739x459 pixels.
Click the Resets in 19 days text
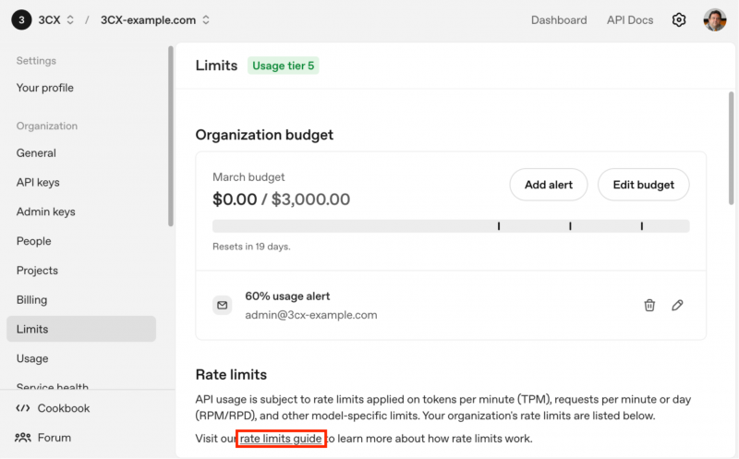[x=251, y=247]
